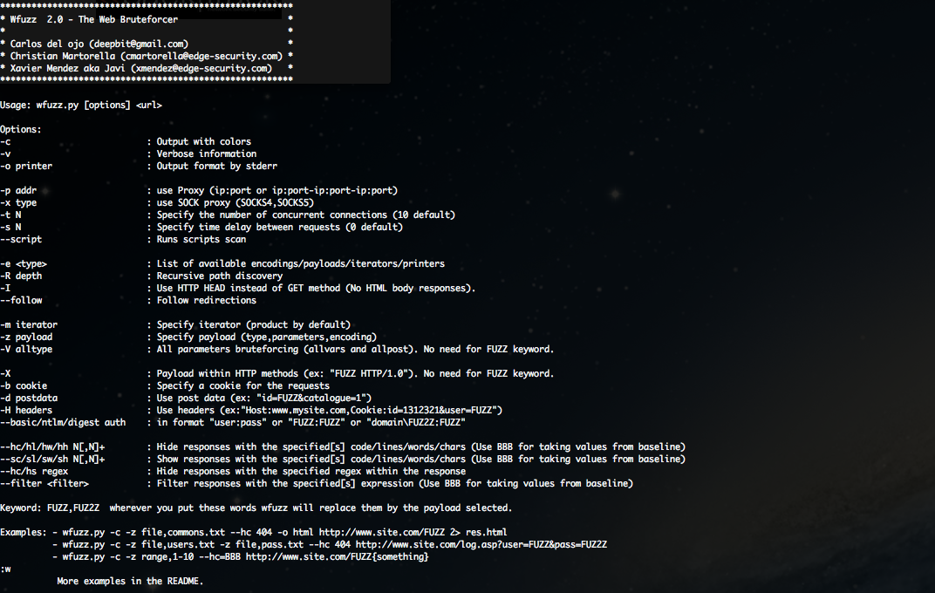935x593 pixels.
Task: Click the Christian Martorella author line
Action: (147, 56)
